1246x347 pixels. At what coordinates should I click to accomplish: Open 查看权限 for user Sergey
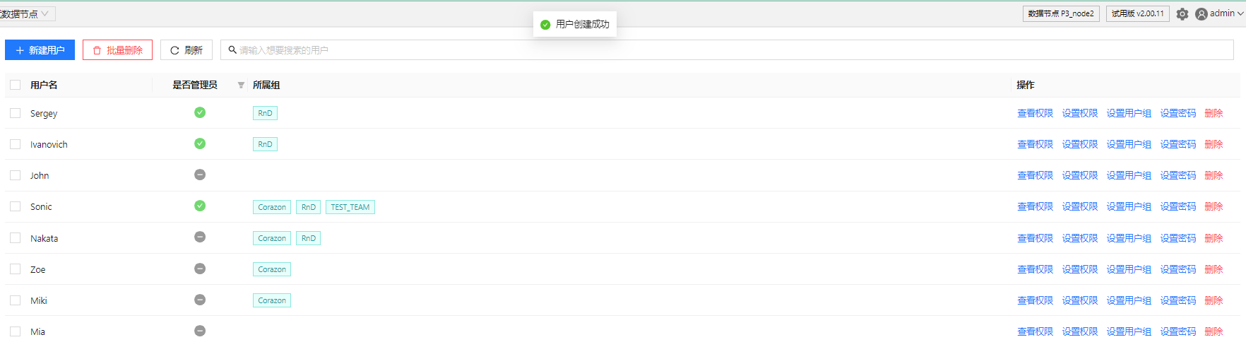coord(1035,113)
